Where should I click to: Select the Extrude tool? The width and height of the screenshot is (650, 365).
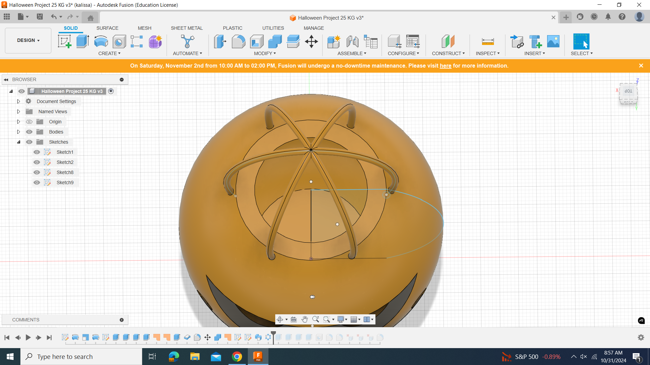tap(83, 42)
